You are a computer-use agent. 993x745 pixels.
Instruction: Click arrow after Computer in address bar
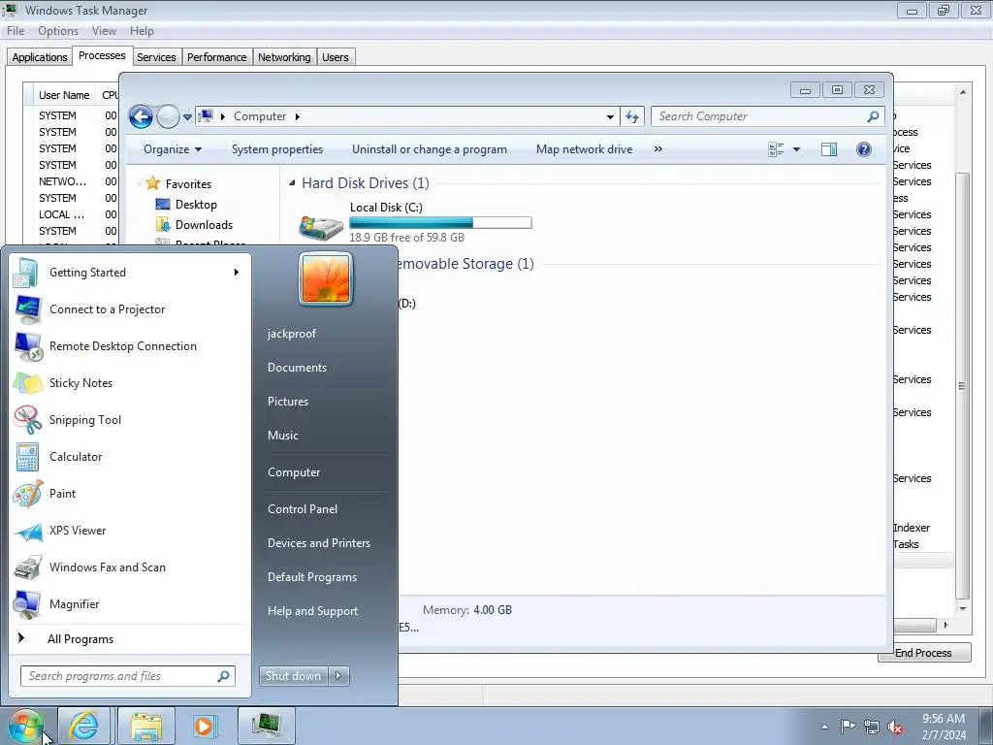coord(297,116)
